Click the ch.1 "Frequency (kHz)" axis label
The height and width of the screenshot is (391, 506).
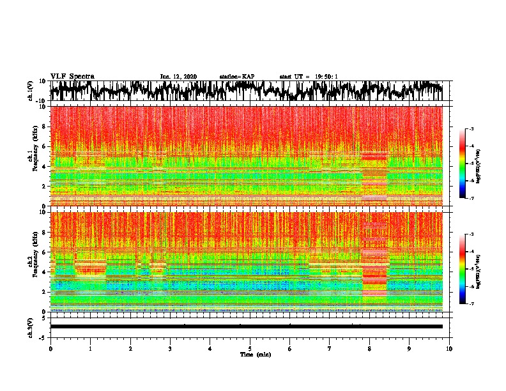coord(35,149)
